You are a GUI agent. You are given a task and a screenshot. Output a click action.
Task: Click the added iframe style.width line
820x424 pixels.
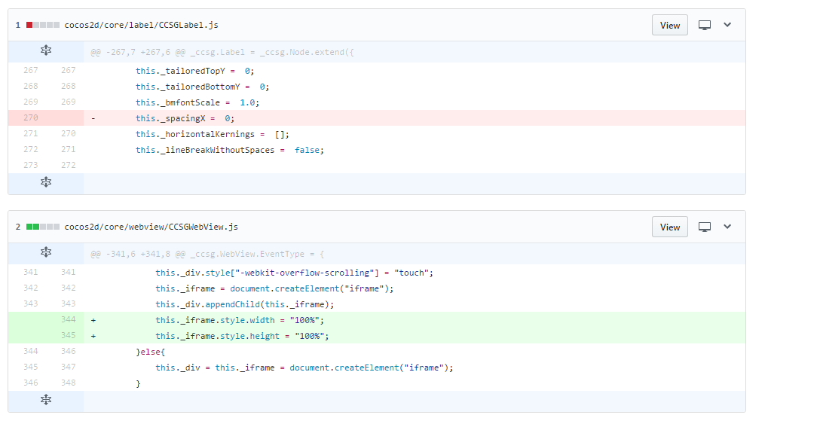pyautogui.click(x=243, y=320)
